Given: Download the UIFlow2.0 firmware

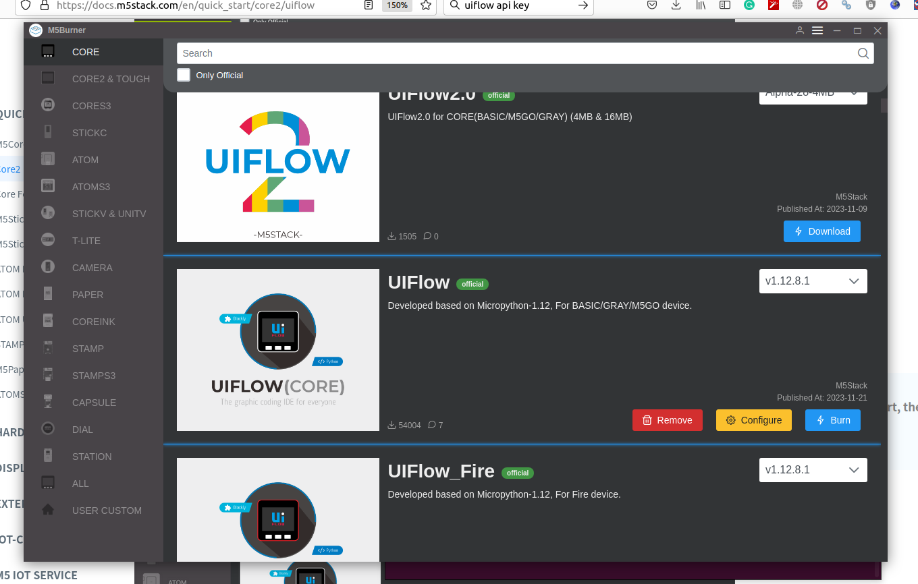Looking at the screenshot, I should point(822,231).
